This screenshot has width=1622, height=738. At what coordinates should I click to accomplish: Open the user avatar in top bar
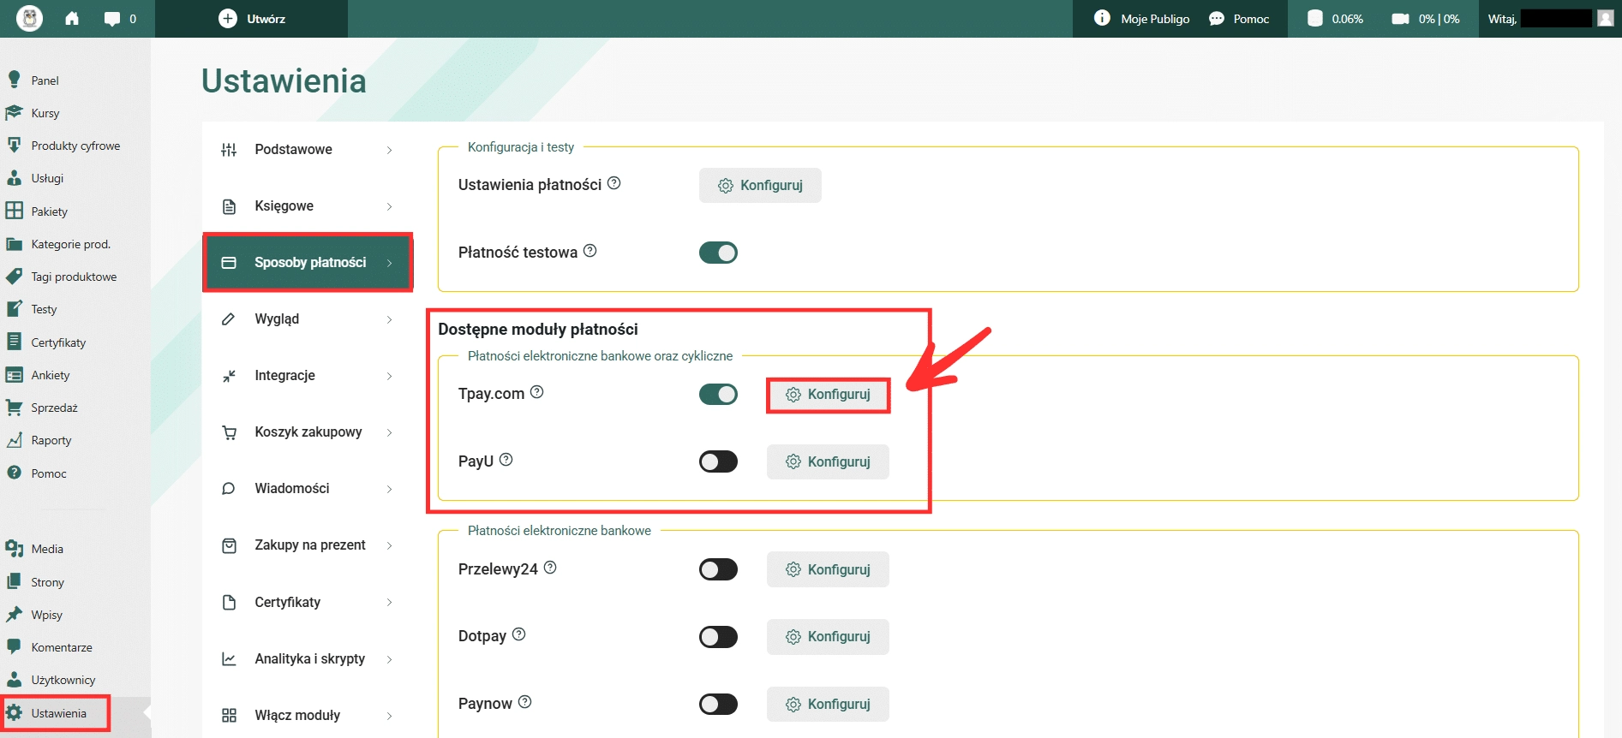click(x=1606, y=19)
